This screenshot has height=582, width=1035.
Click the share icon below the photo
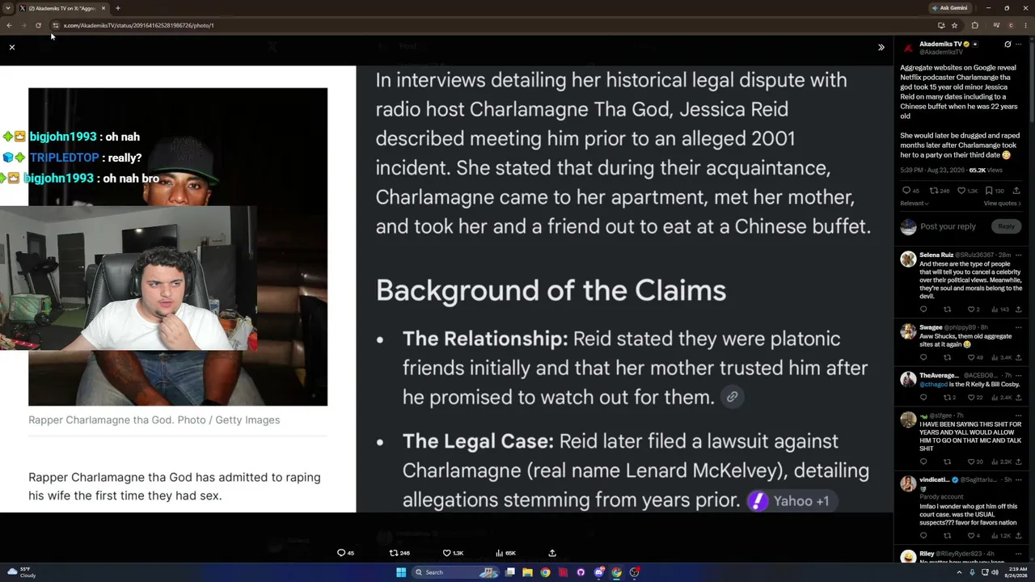[552, 553]
